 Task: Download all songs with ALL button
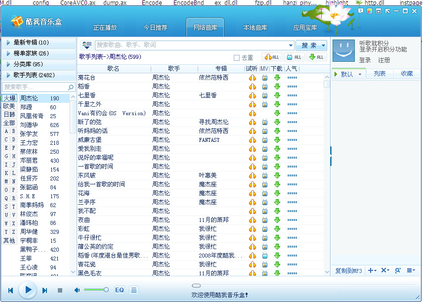pyautogui.click(x=316, y=57)
